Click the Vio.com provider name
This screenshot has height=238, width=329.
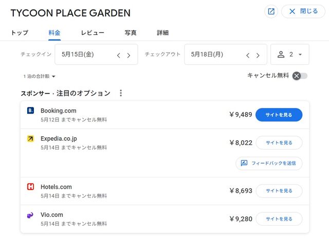point(52,215)
